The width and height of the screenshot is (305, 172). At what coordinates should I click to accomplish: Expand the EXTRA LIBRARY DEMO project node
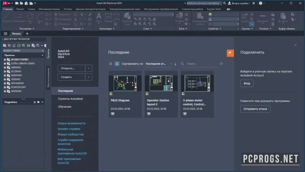point(5,64)
